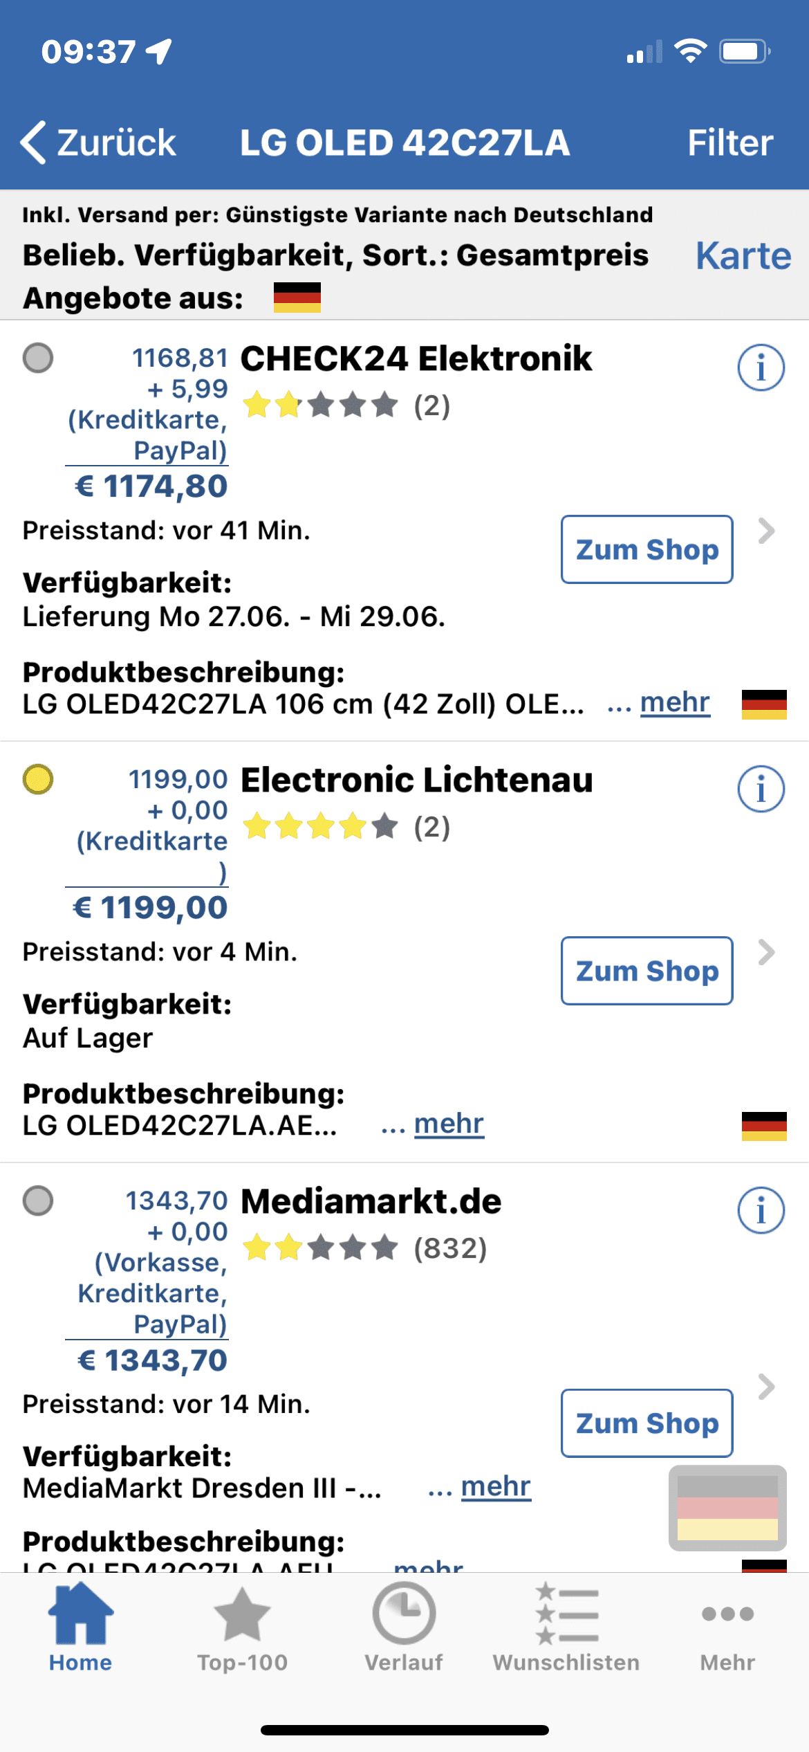Select the CHECK24 Elektronik radio circle
Viewport: 809px width, 1752px height.
click(x=38, y=358)
